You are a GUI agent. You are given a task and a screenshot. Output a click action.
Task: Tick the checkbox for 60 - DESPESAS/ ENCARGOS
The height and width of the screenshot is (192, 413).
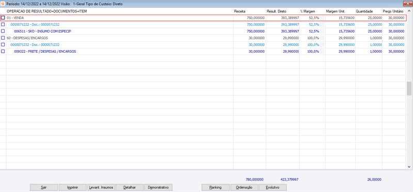click(x=3, y=38)
